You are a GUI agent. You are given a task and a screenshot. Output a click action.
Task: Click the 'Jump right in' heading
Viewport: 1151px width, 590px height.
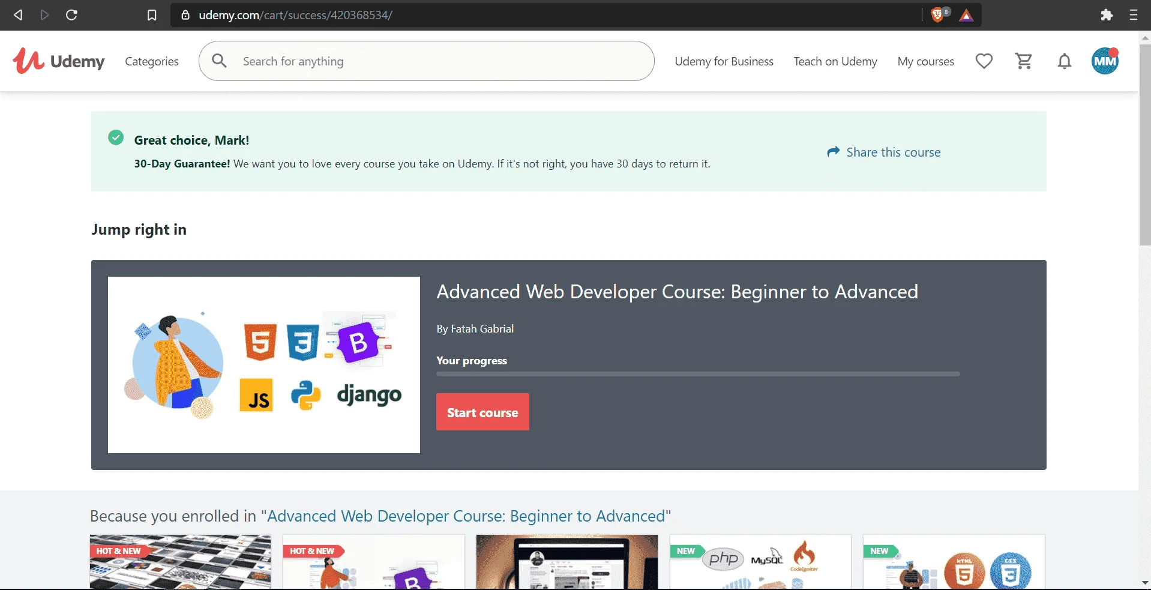click(x=139, y=230)
